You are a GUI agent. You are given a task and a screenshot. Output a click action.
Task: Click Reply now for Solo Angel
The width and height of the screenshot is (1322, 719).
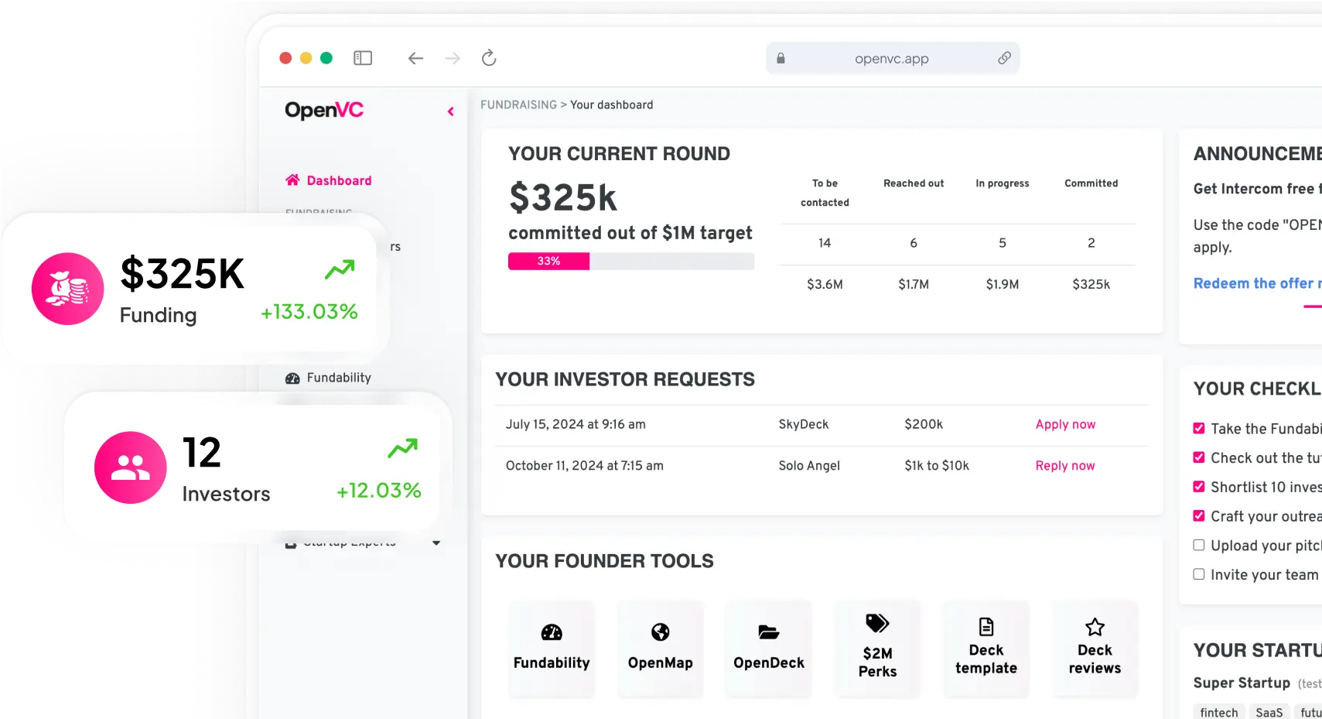pyautogui.click(x=1065, y=466)
